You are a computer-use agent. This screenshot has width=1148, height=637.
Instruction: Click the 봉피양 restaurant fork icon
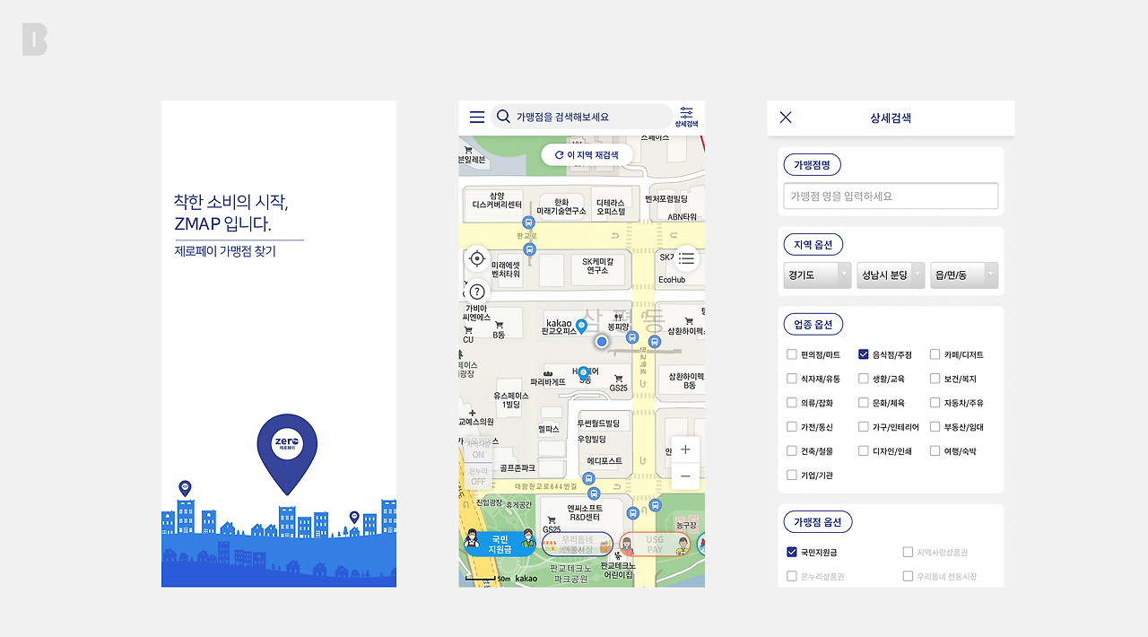618,317
